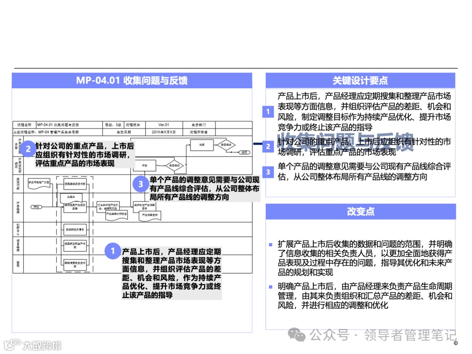This screenshot has height=354, width=472.
Task: Click the '决策' process box
Action: (202, 145)
